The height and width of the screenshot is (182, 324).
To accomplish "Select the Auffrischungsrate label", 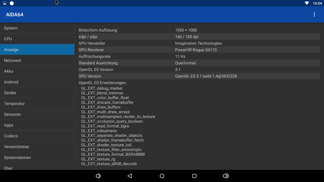I will [94, 56].
